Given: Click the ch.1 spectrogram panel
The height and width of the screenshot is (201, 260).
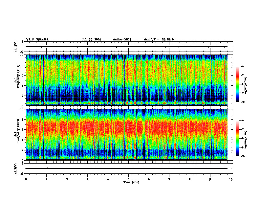Looking at the screenshot, I should point(126,80).
